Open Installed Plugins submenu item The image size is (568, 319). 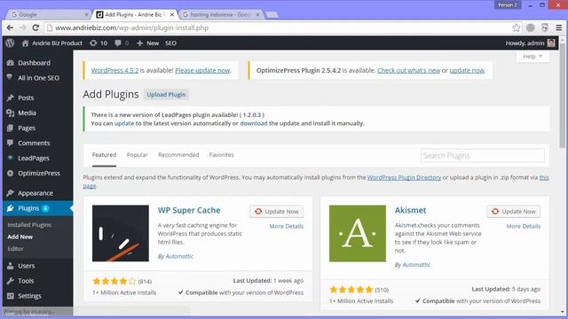(29, 224)
